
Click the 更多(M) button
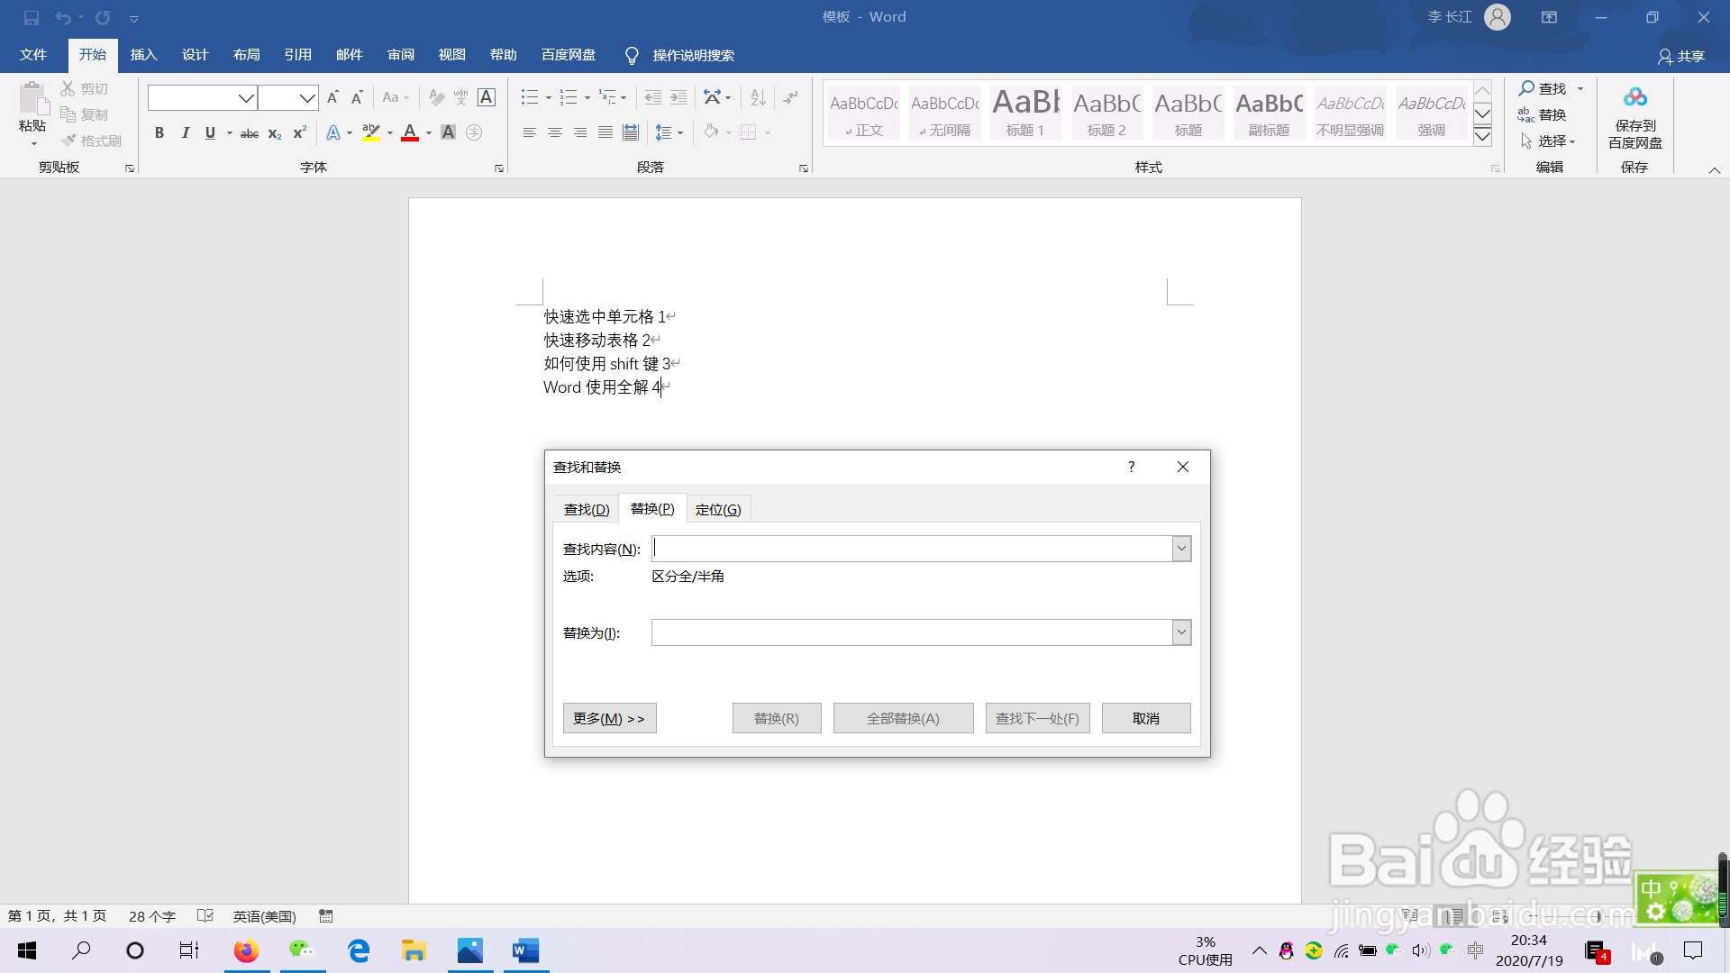[609, 718]
